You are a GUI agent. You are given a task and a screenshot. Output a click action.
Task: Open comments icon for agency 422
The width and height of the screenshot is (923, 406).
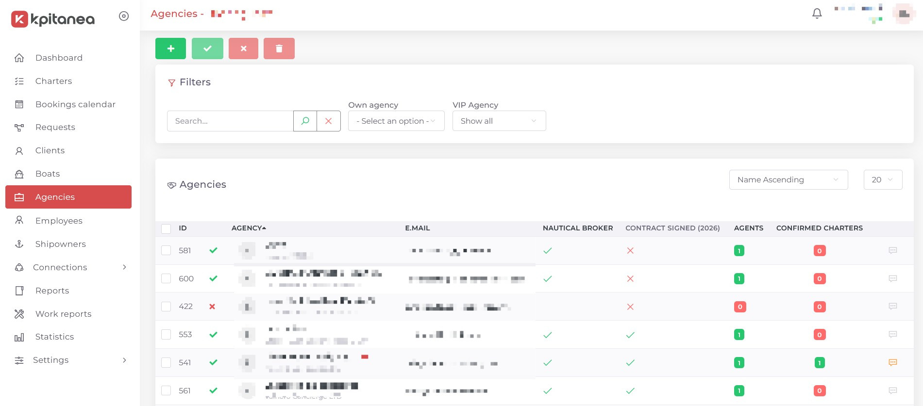coord(892,306)
